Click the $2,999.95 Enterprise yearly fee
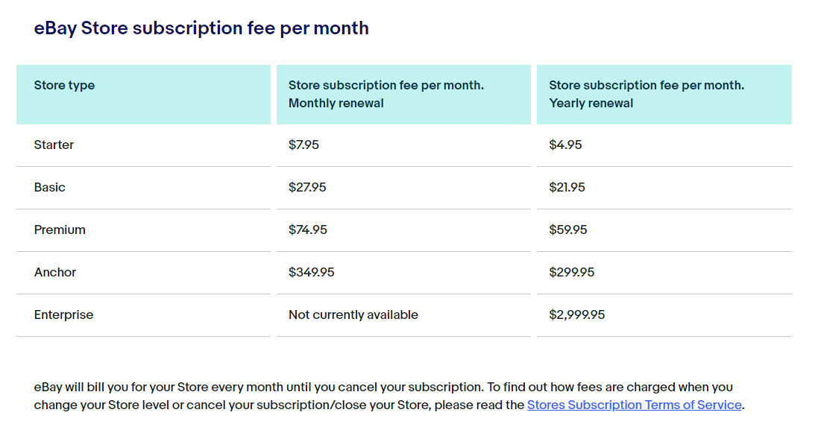 point(577,314)
